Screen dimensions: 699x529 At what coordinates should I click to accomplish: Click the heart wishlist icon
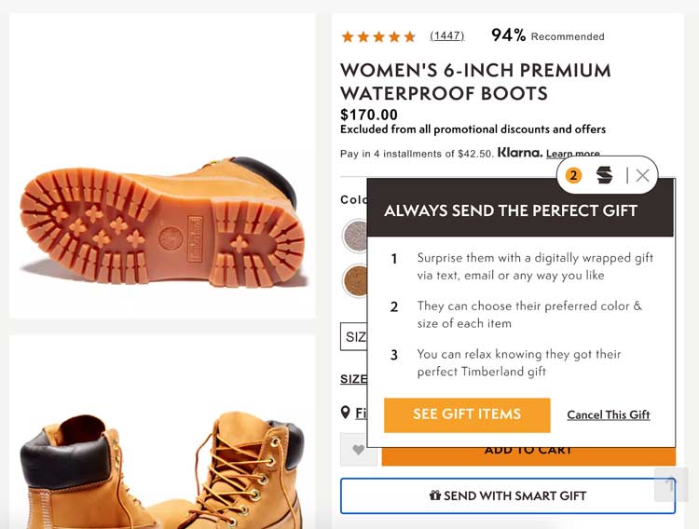358,451
